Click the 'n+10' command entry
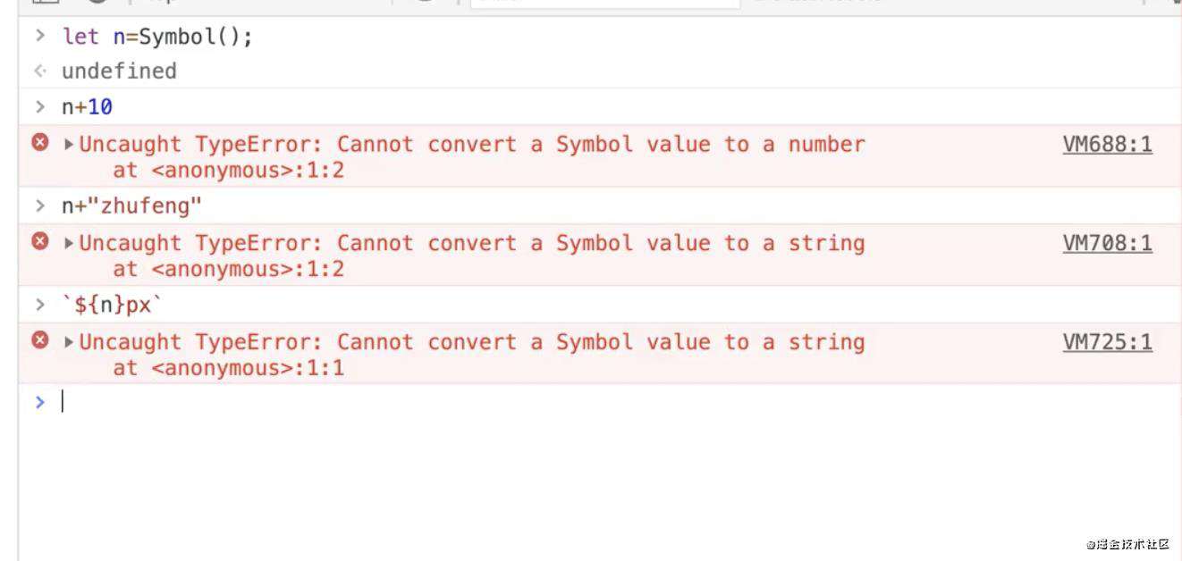1182x561 pixels. tap(87, 107)
